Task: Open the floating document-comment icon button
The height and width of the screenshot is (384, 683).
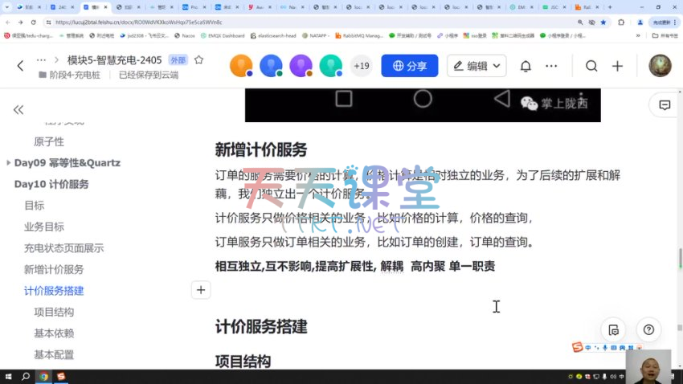Action: 614,329
